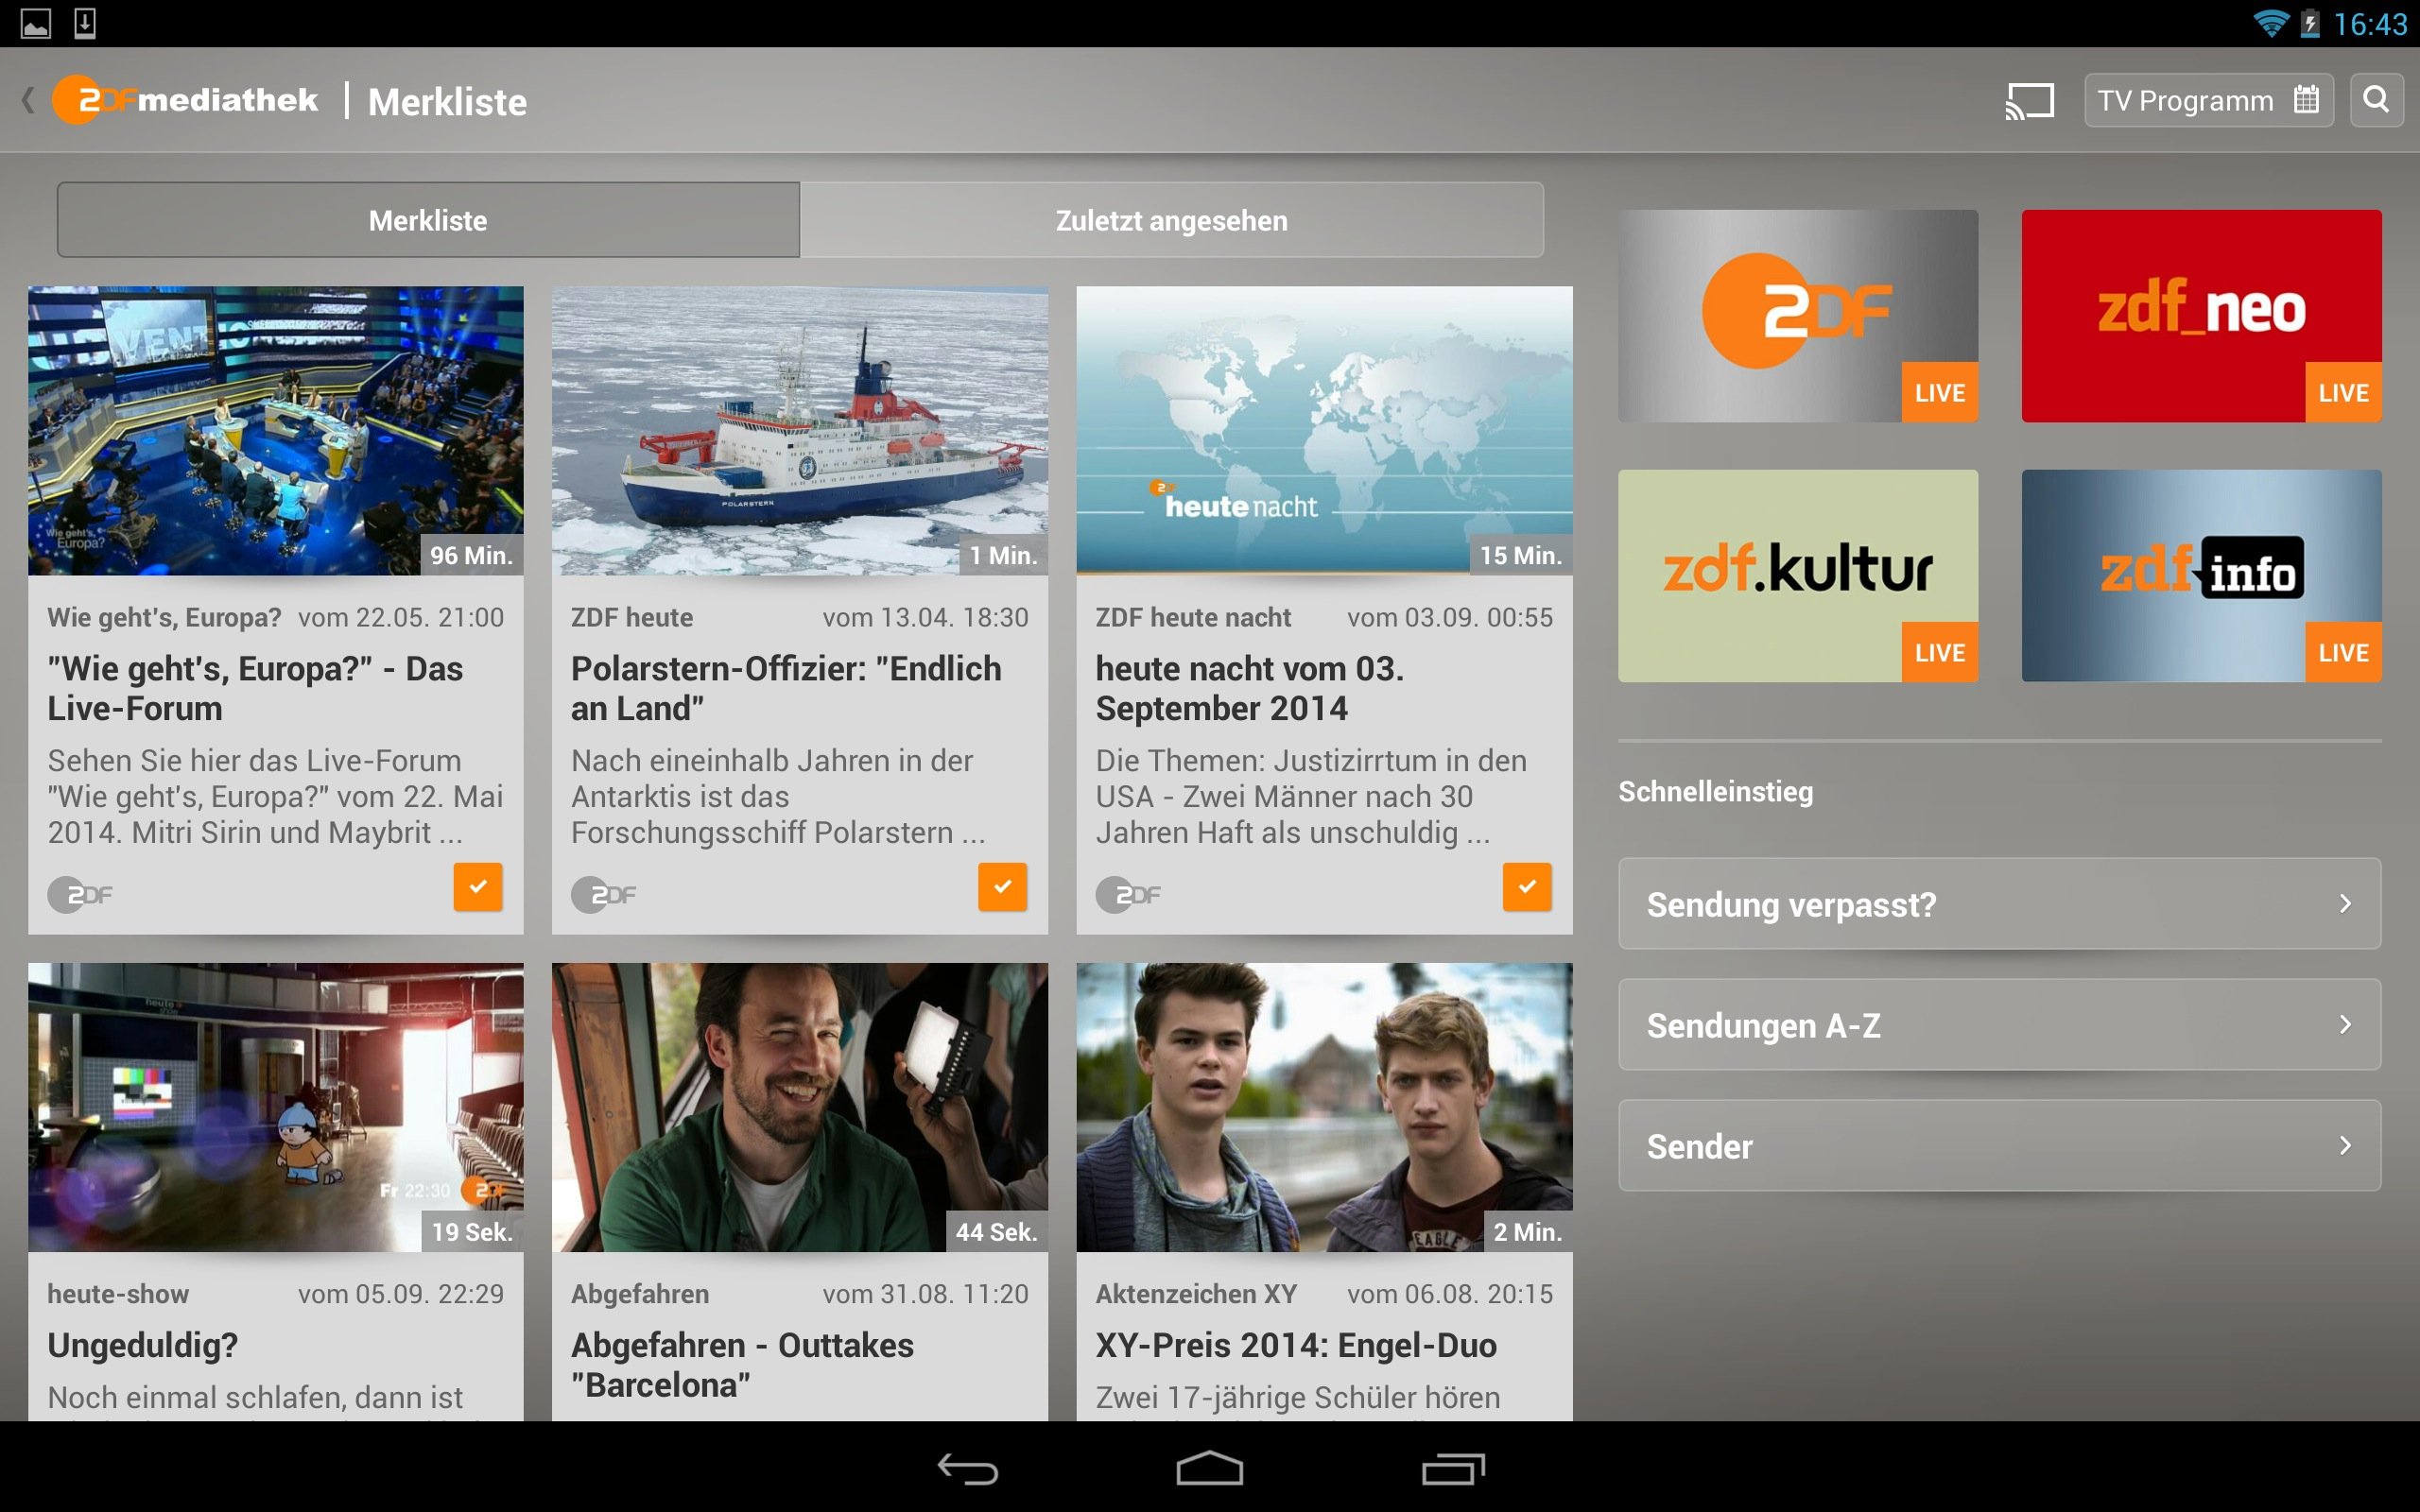Tap description Sehen Sie hier das Live-Forum

[x=276, y=796]
